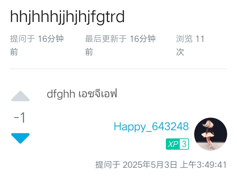Click the green XP badge
Viewport: 237px width, 178px height.
(177, 144)
